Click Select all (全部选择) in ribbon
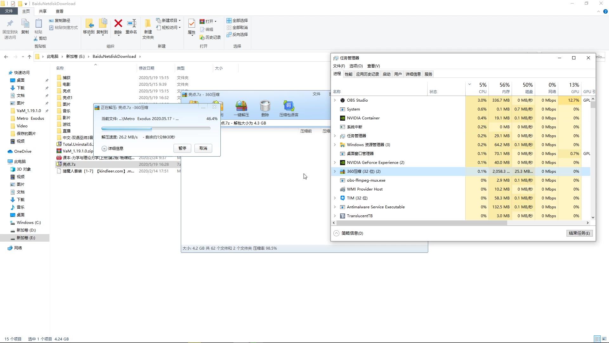Image resolution: width=609 pixels, height=343 pixels. (x=237, y=21)
